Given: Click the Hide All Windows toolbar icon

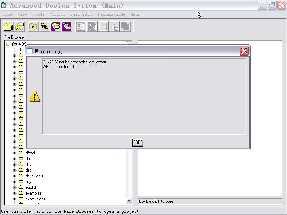Looking at the screenshot, I should click(114, 27).
